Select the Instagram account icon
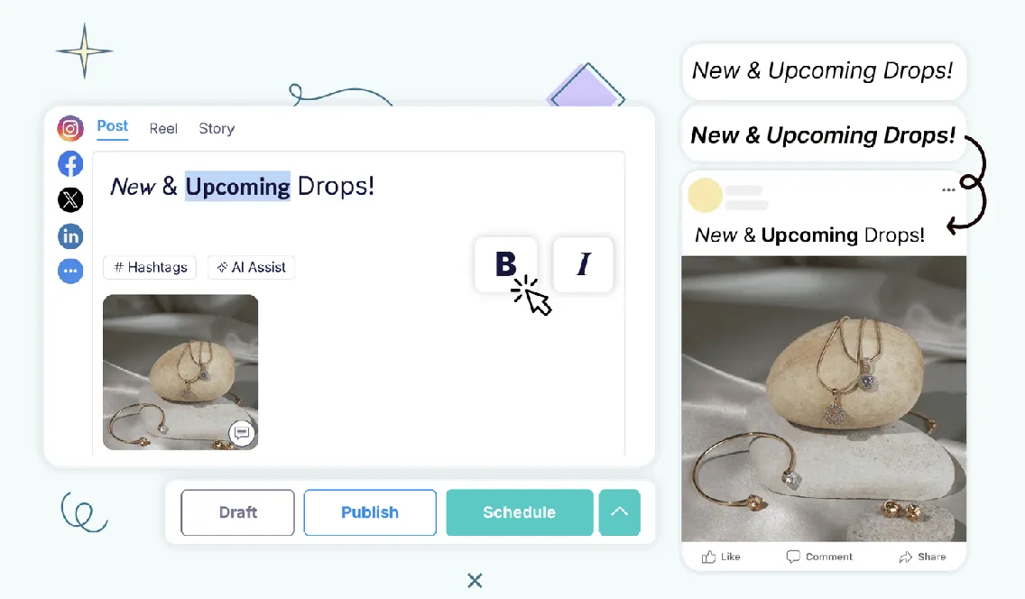The height and width of the screenshot is (599, 1025). coord(70,128)
